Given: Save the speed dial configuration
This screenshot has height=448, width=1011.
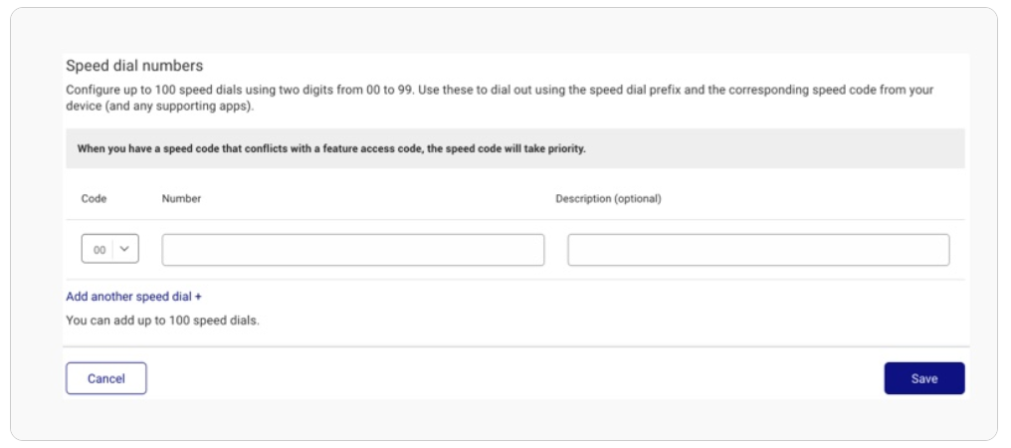Looking at the screenshot, I should coord(924,378).
